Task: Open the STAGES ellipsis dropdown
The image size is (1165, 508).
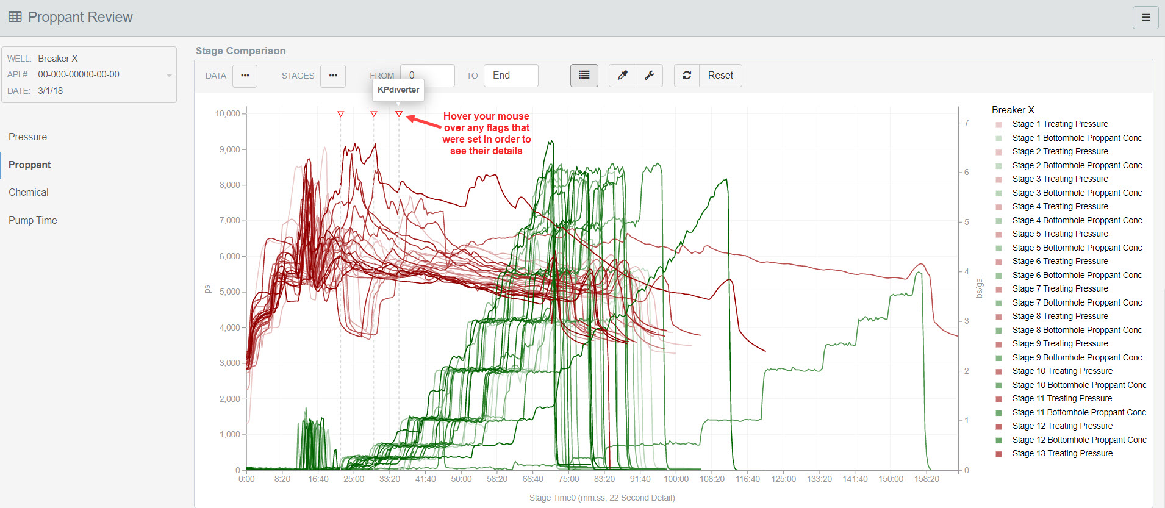Action: 333,76
